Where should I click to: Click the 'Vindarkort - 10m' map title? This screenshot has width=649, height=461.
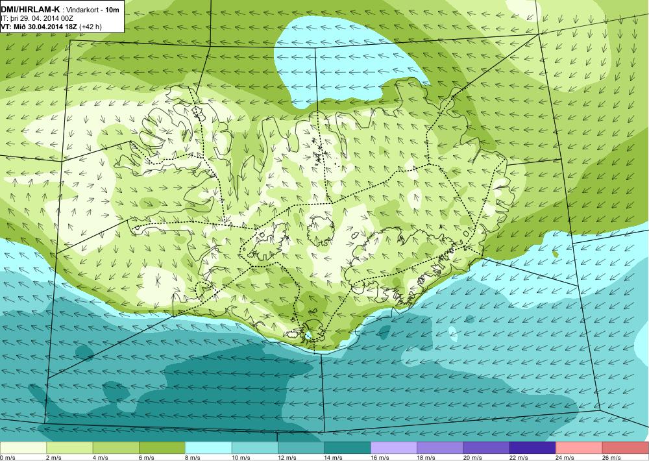(x=91, y=10)
